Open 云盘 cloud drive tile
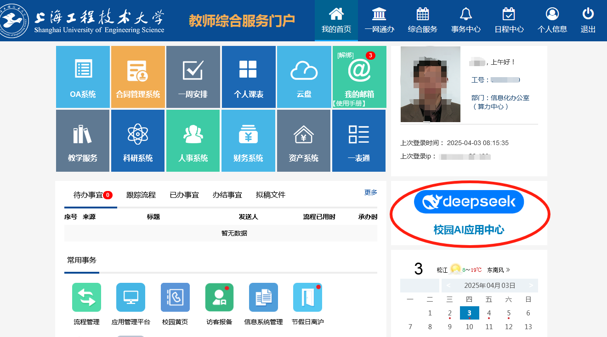 (x=304, y=77)
